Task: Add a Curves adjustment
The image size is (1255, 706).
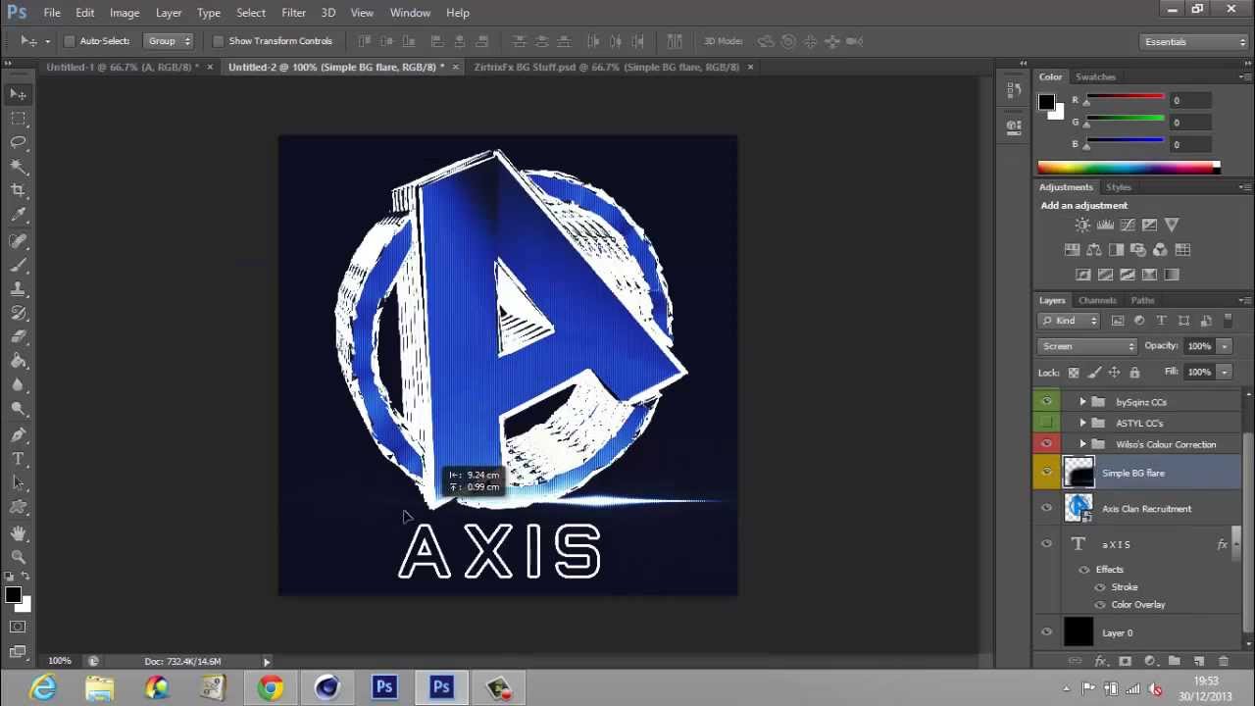Action: click(x=1128, y=226)
